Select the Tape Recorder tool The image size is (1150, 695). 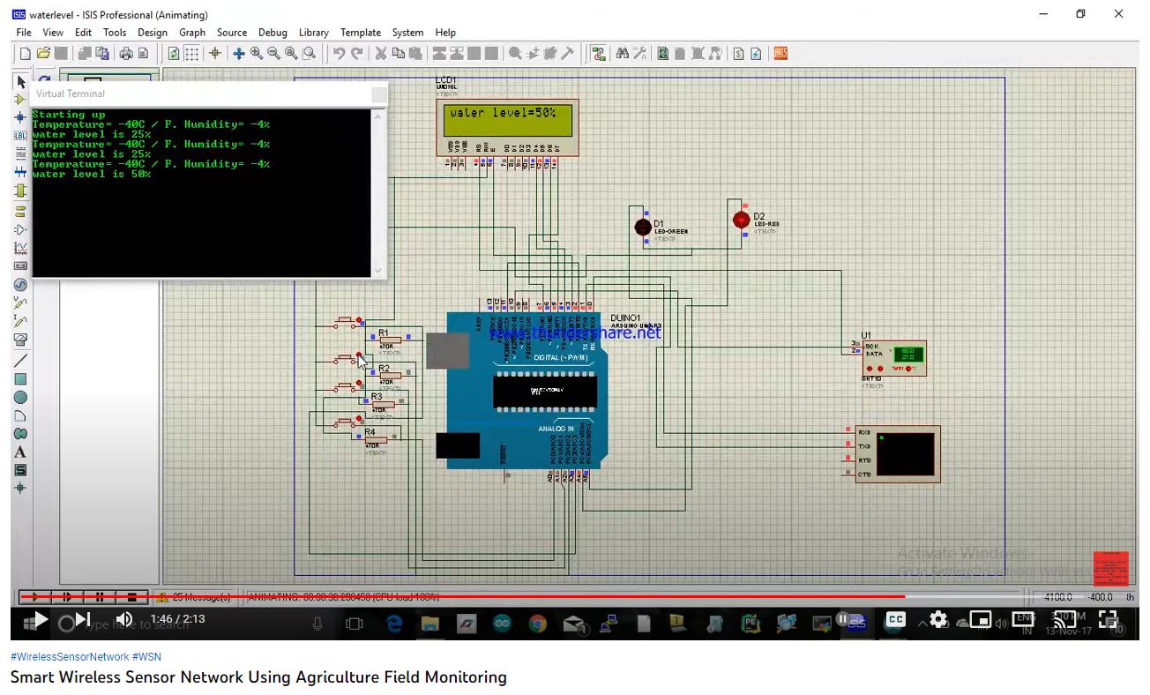click(20, 266)
